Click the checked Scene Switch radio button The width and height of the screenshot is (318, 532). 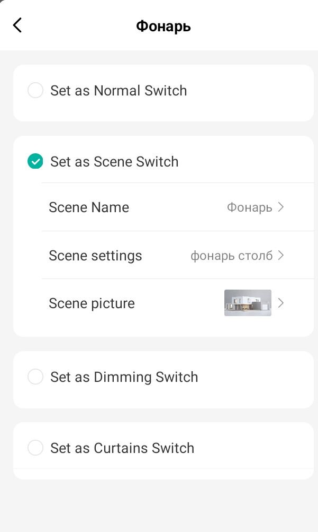[x=35, y=162]
